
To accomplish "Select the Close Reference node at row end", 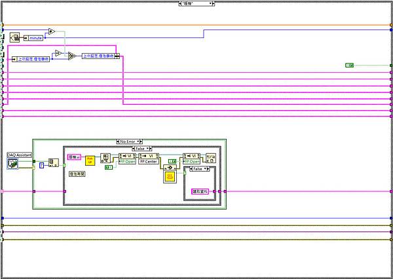I will pyautogui.click(x=211, y=158).
